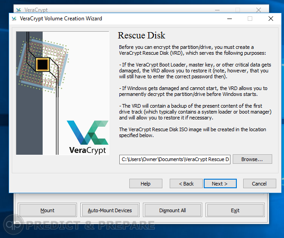
Task: Open Help in the Volume Creation Wizard
Action: (146, 183)
